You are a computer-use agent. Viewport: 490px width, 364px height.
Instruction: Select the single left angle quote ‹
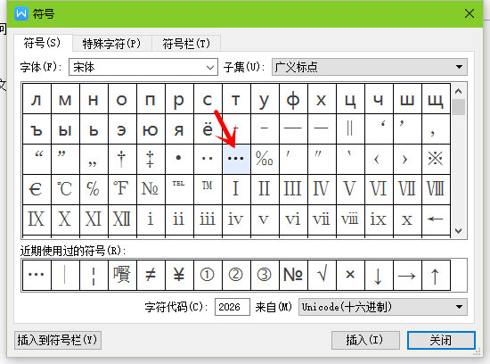[379, 159]
